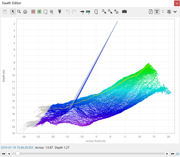The image size is (180, 157).
Task: Click the timestamp 2010-01-19 10:46:28.925 link
Action: [x=17, y=147]
